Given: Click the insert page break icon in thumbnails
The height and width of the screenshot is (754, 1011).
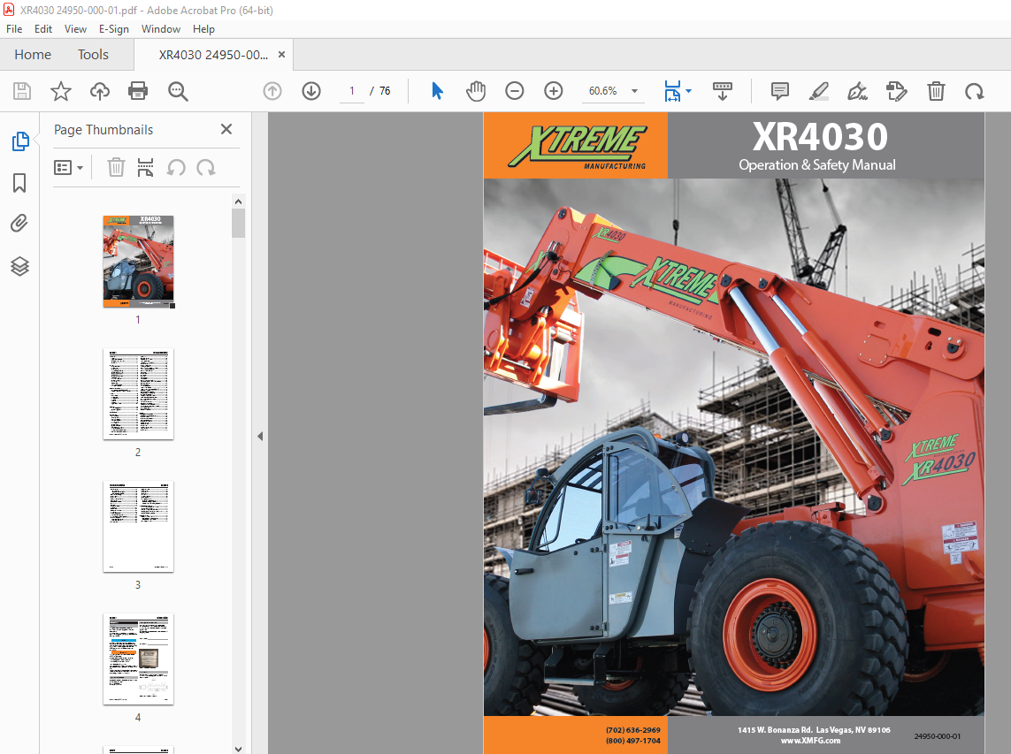Looking at the screenshot, I should 146,168.
